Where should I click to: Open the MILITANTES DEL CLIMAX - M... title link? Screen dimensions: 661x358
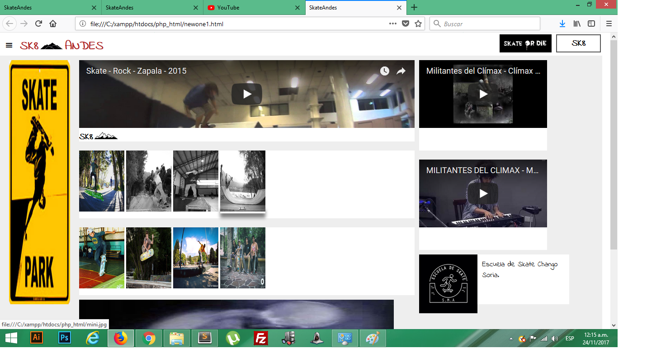click(x=482, y=170)
